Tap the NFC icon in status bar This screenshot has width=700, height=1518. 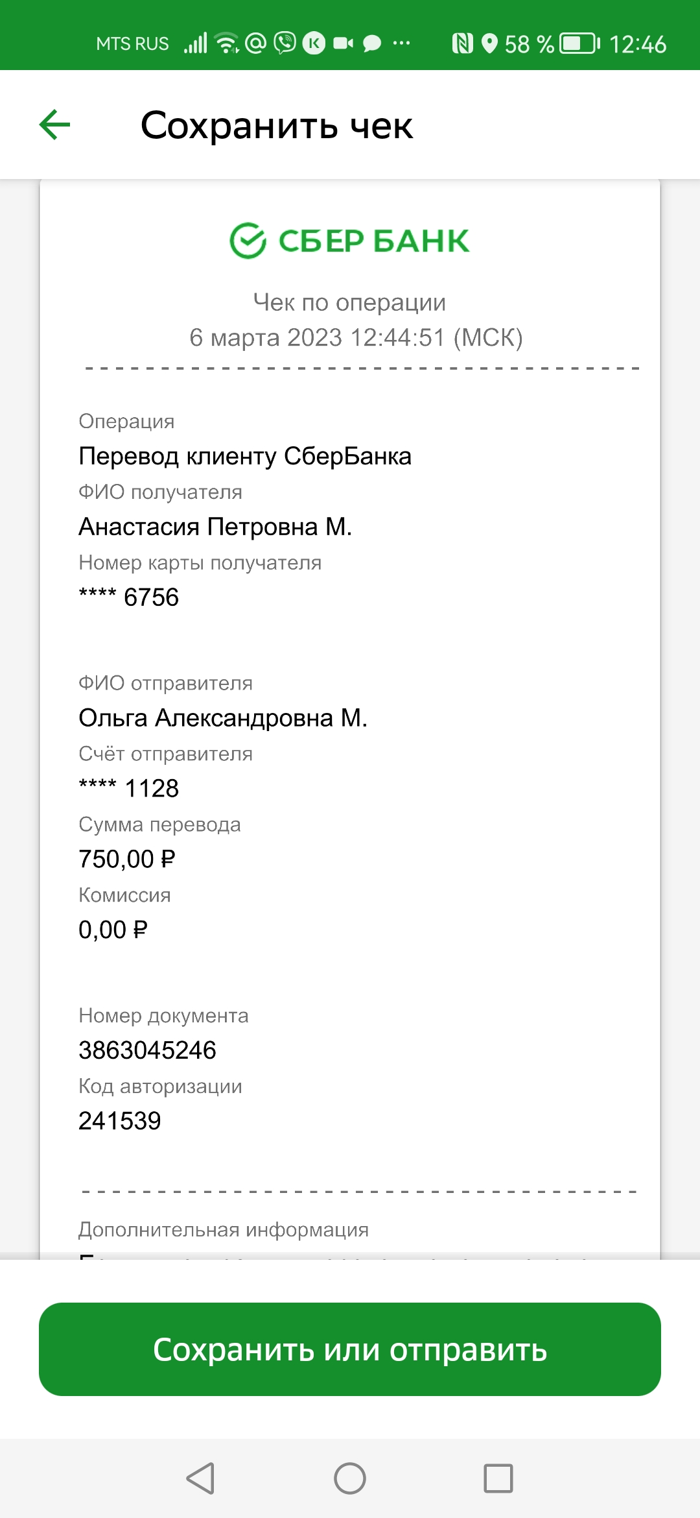(x=462, y=44)
